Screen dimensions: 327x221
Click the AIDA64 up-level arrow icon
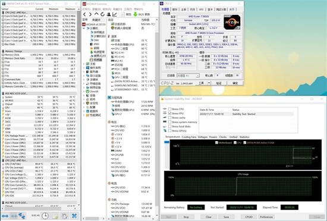coord(96,14)
